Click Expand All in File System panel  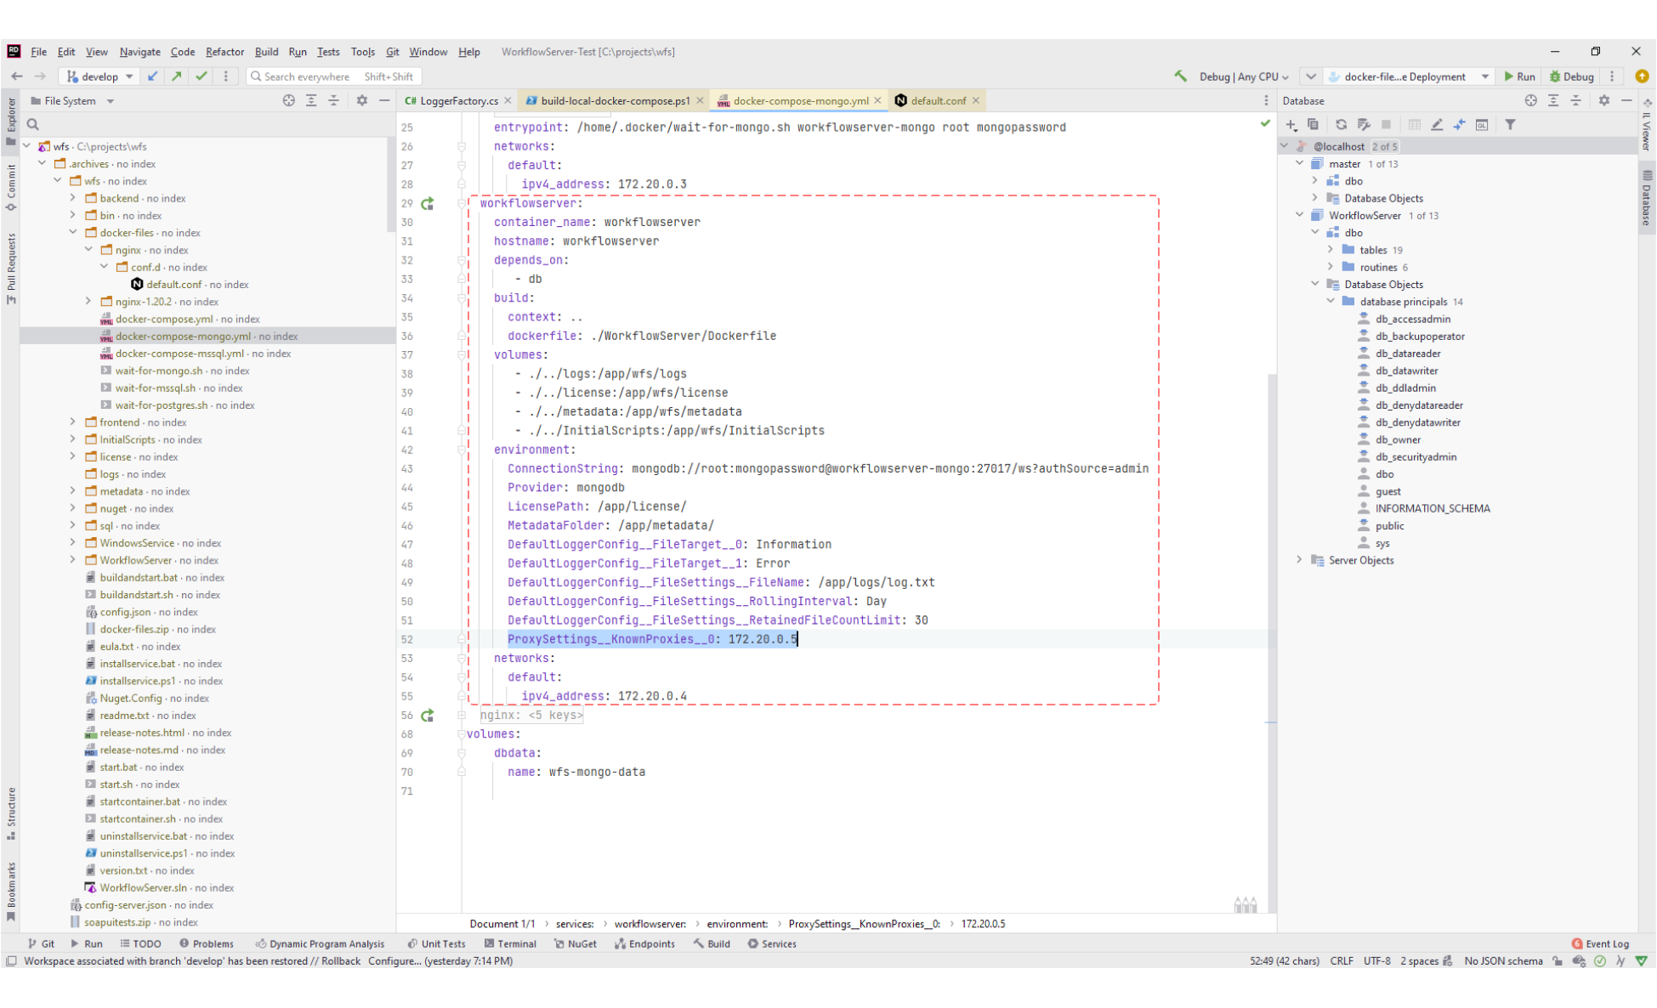pyautogui.click(x=311, y=100)
